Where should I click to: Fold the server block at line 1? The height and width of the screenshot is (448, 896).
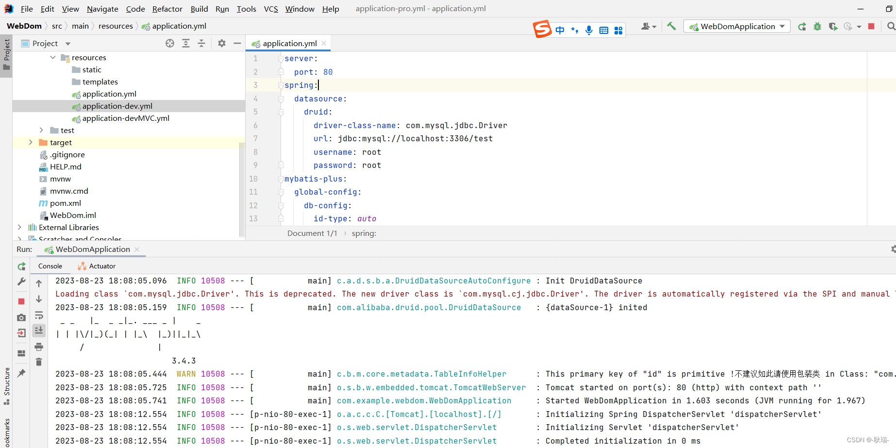click(x=281, y=58)
